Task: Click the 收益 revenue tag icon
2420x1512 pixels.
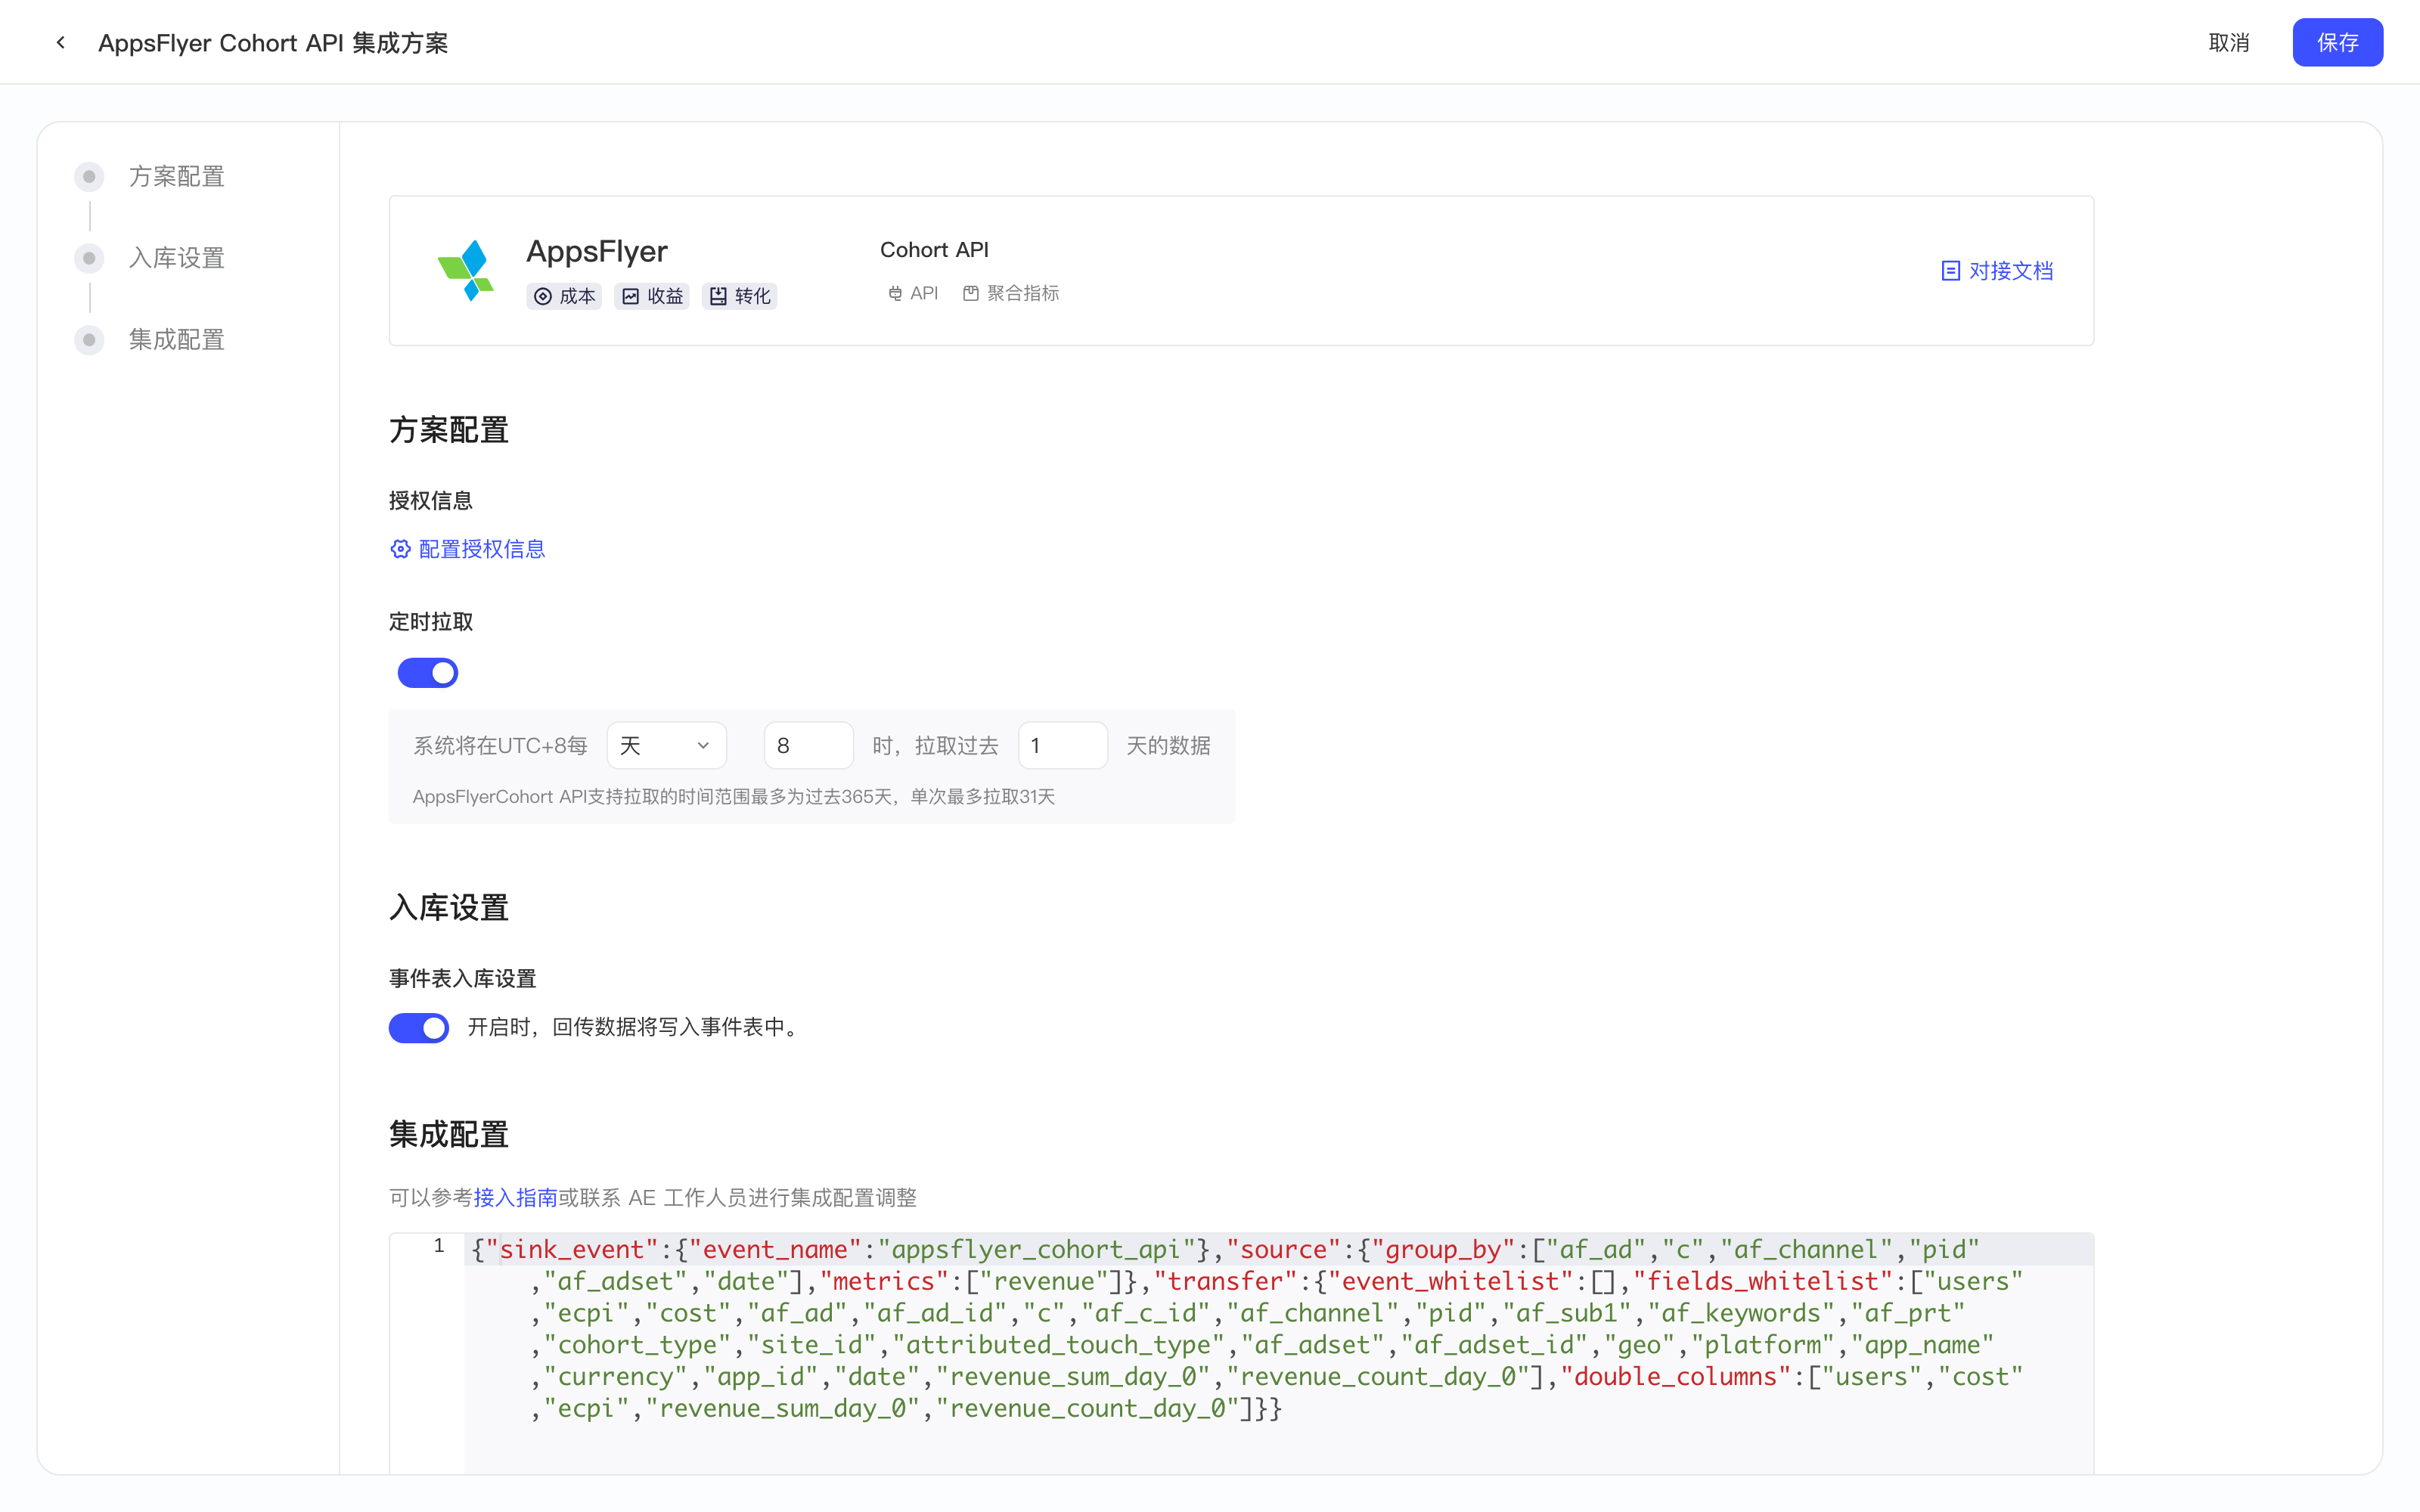Action: (631, 296)
